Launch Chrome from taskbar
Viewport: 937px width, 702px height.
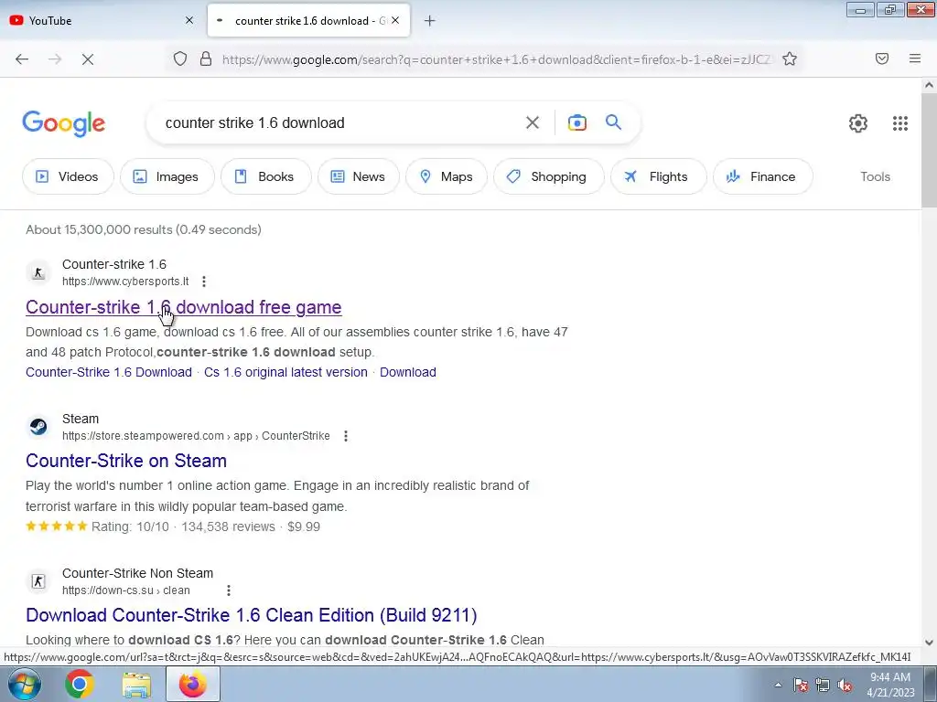(x=80, y=684)
